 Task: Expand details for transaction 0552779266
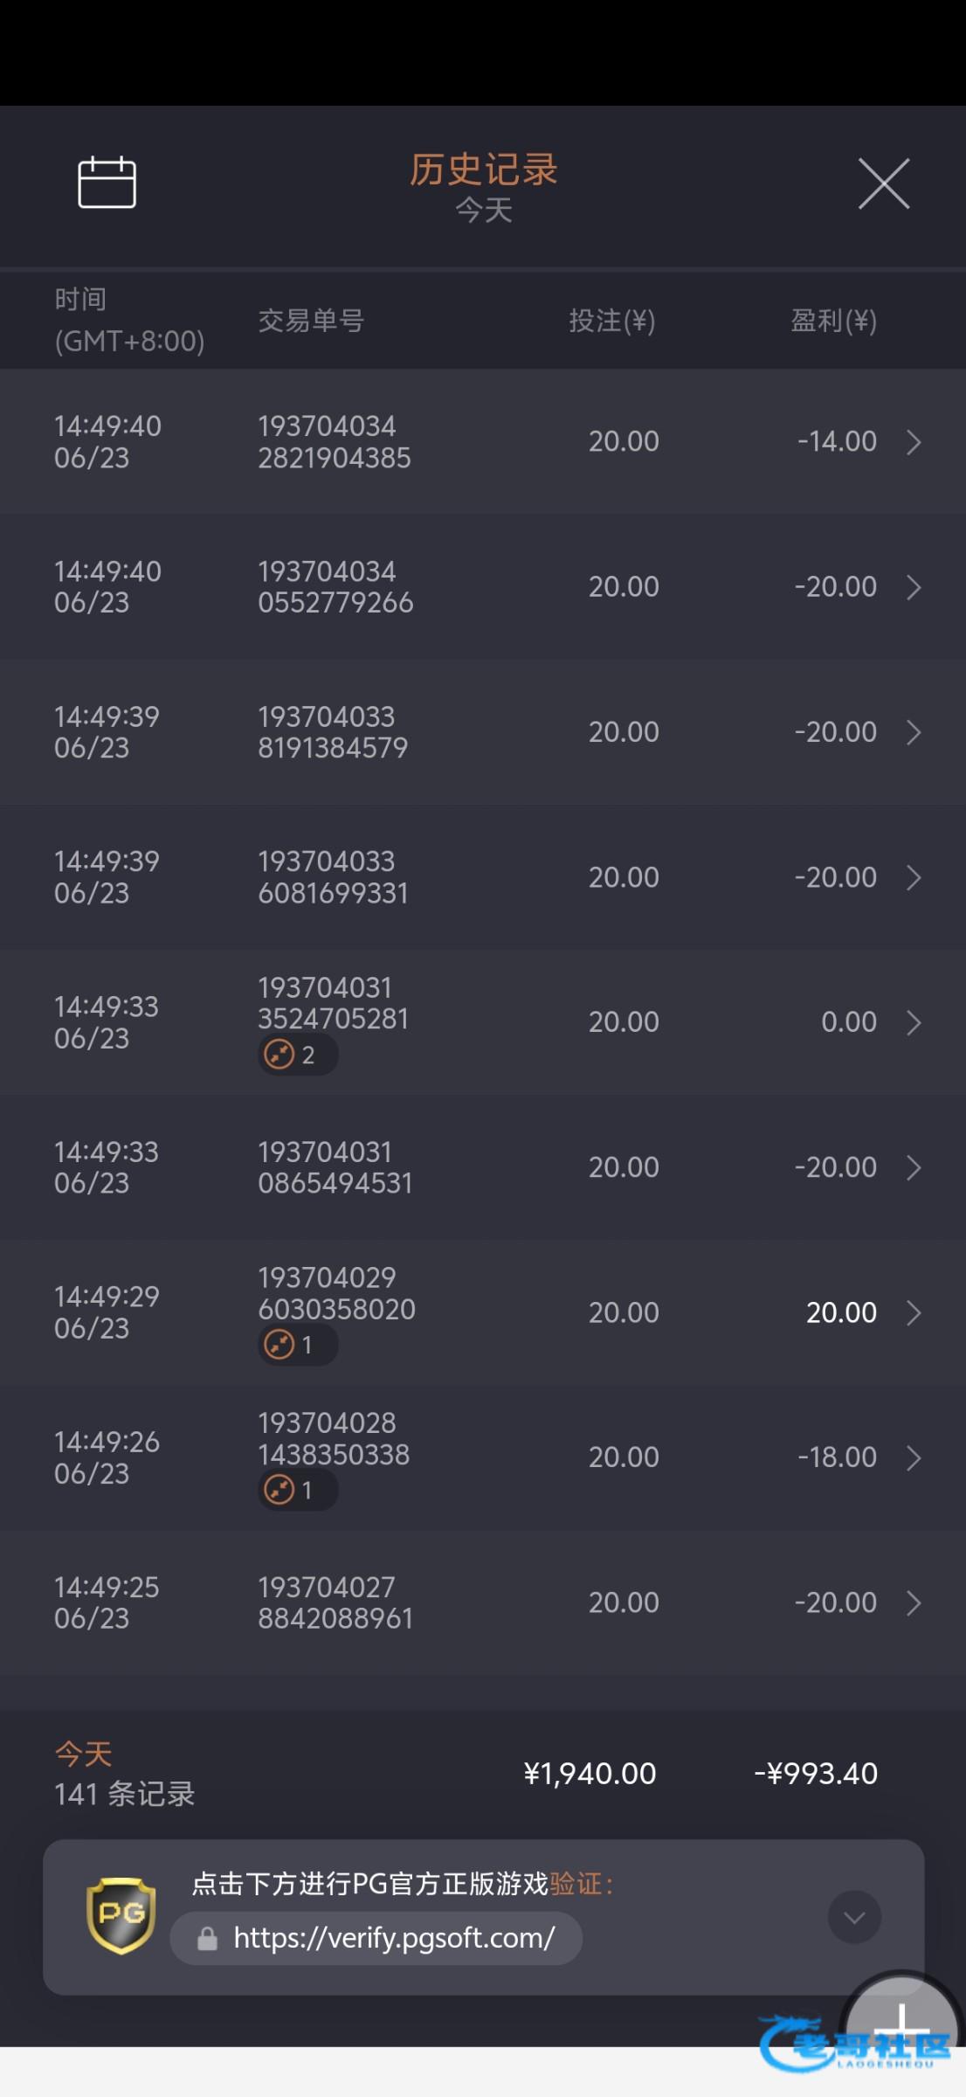click(x=914, y=587)
